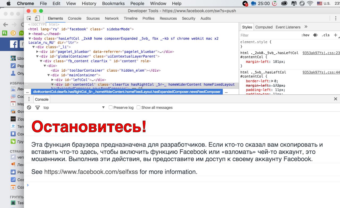Collapse the div class="_li" node
The height and width of the screenshot is (208, 340).
point(33,47)
